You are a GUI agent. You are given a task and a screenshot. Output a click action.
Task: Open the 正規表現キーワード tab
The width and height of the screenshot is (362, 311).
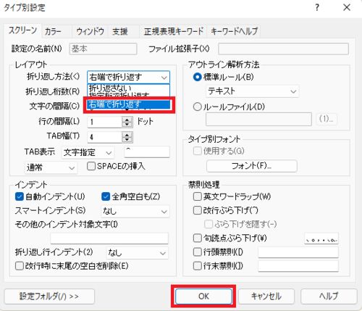tap(174, 31)
